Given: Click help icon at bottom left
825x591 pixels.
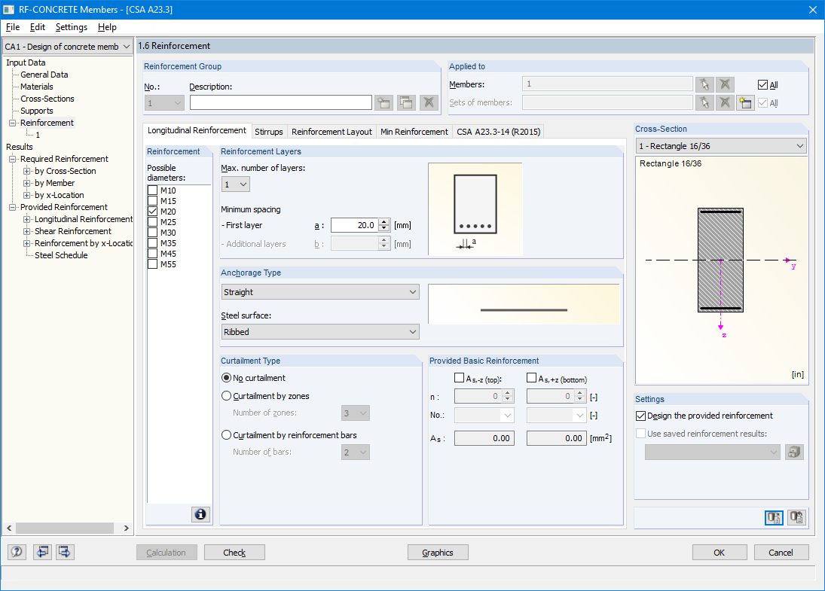Looking at the screenshot, I should (17, 552).
